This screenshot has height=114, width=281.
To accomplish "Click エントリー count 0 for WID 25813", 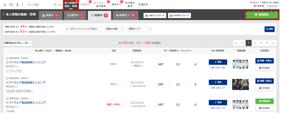I will pos(195,84).
